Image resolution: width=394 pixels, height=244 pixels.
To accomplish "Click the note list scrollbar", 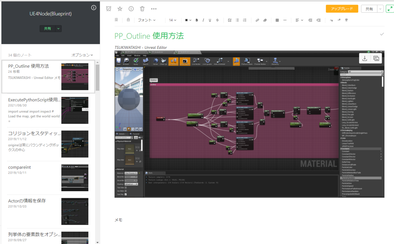I will pyautogui.click(x=98, y=77).
